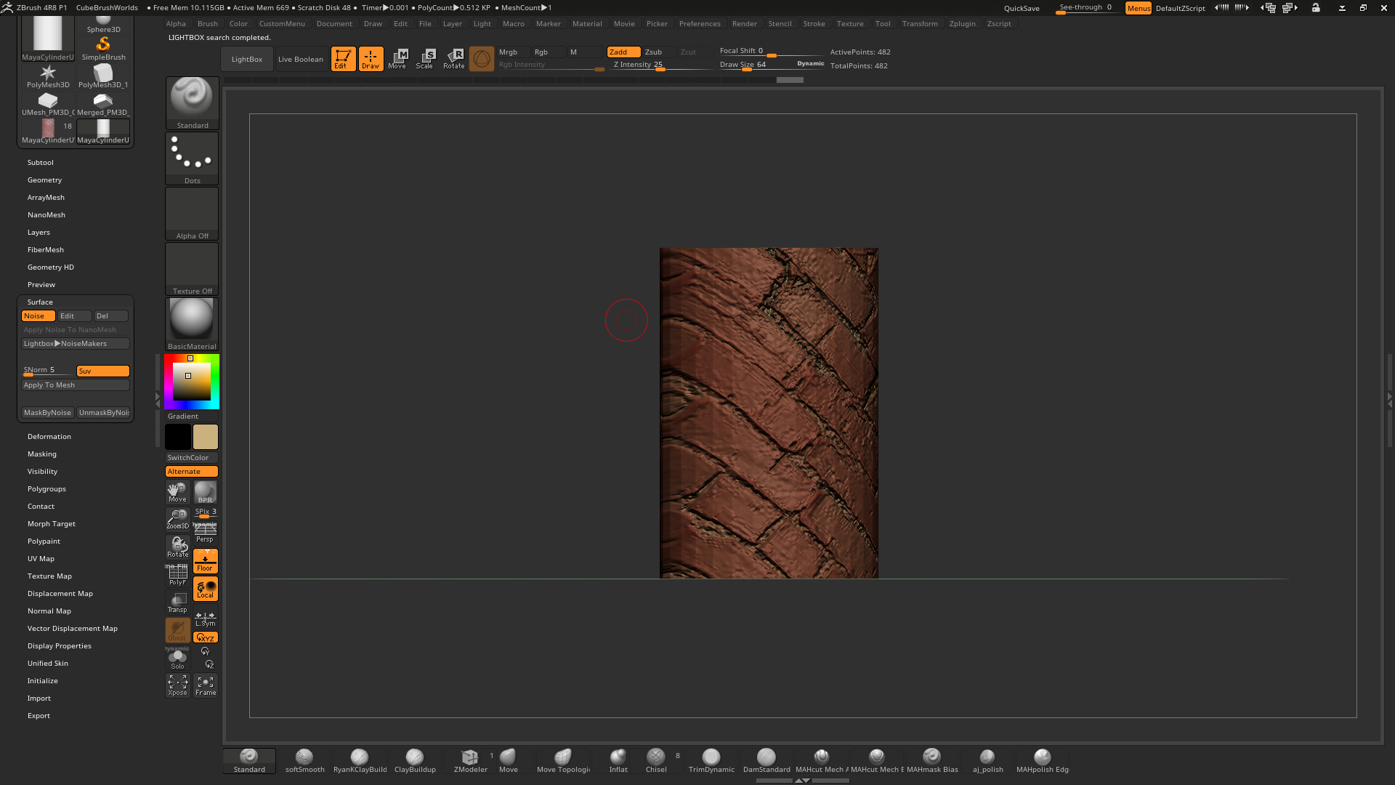Expand the Layers section
Image resolution: width=1395 pixels, height=785 pixels.
pos(39,233)
